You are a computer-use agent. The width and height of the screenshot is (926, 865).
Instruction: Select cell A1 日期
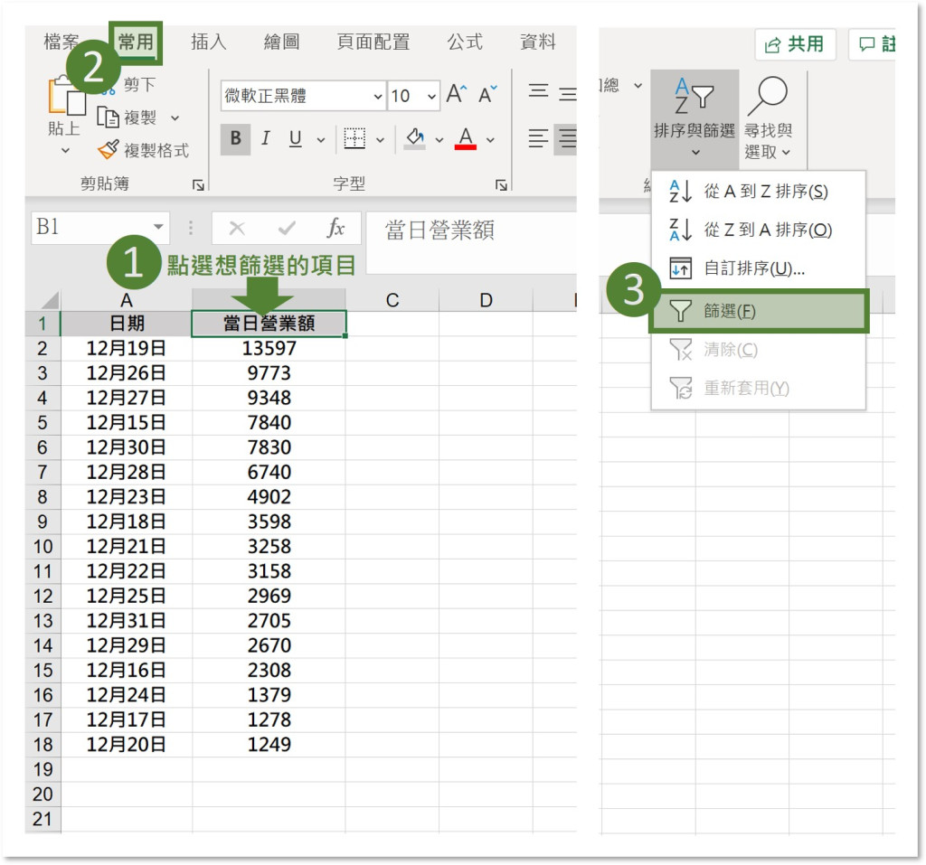pyautogui.click(x=127, y=324)
